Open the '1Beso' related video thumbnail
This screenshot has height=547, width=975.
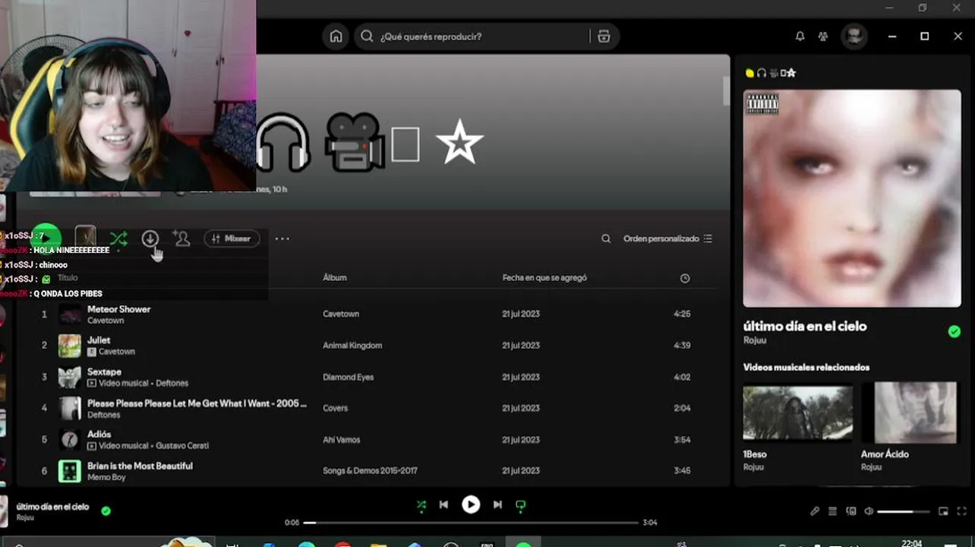797,413
